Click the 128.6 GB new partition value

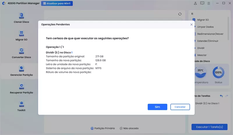coord(100,60)
